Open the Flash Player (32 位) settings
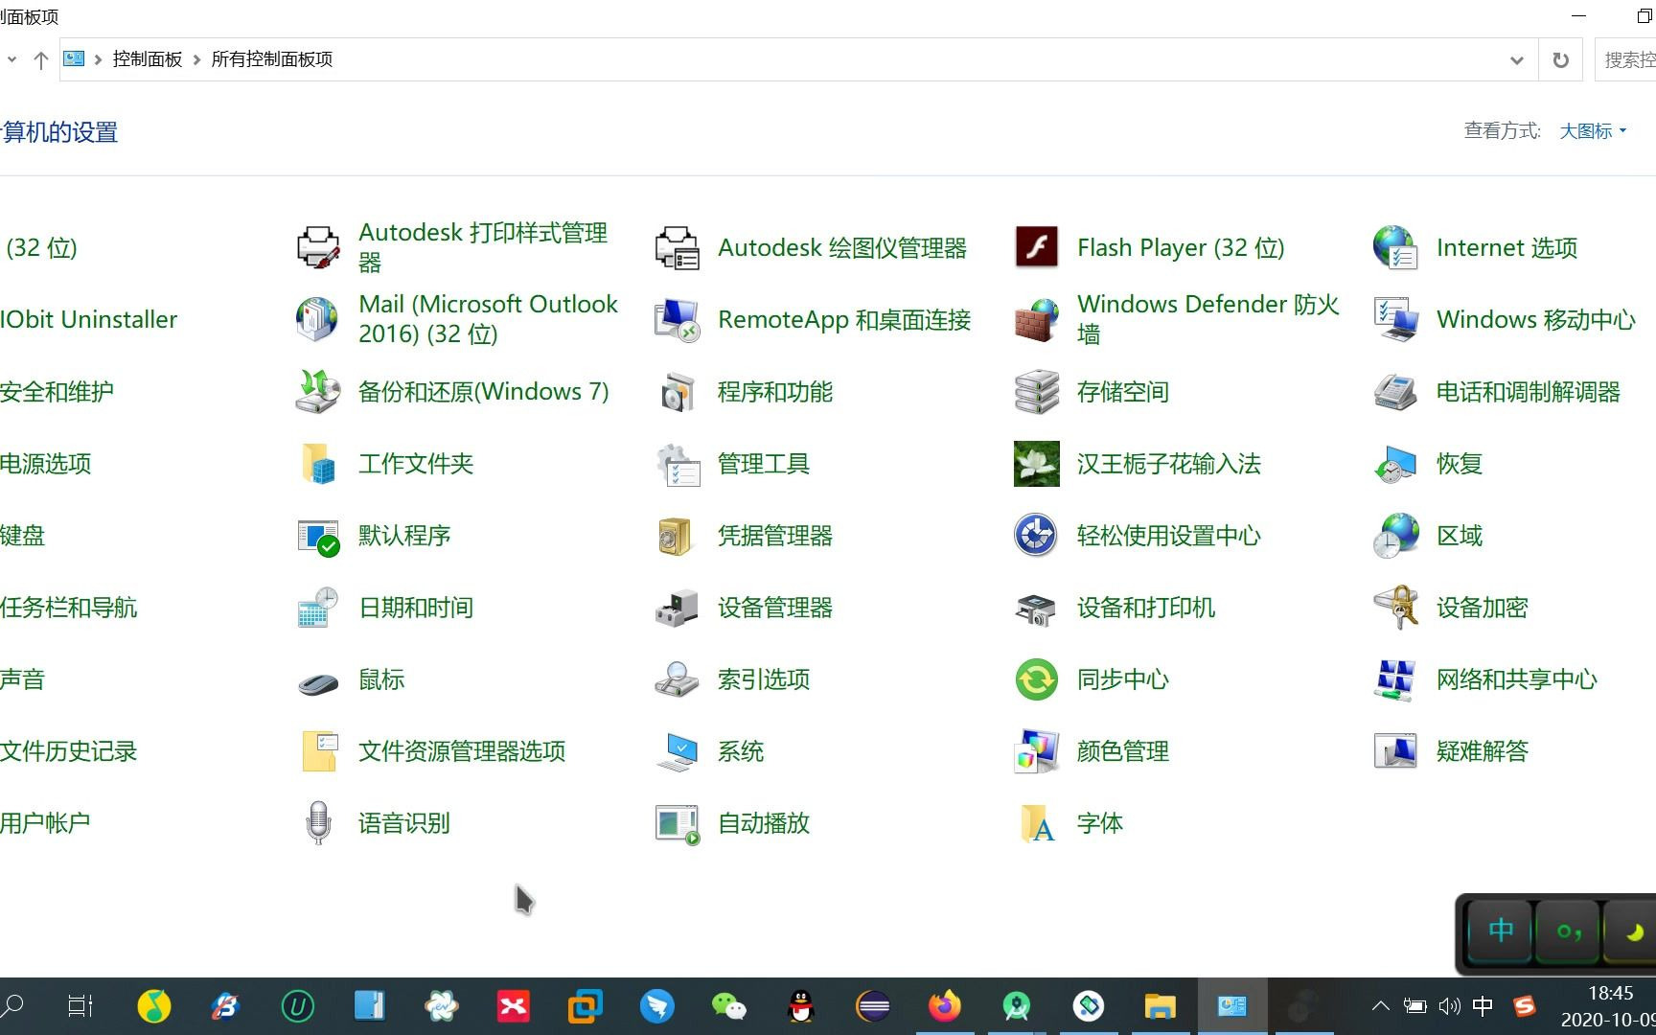Viewport: 1656px width, 1035px height. (x=1181, y=247)
